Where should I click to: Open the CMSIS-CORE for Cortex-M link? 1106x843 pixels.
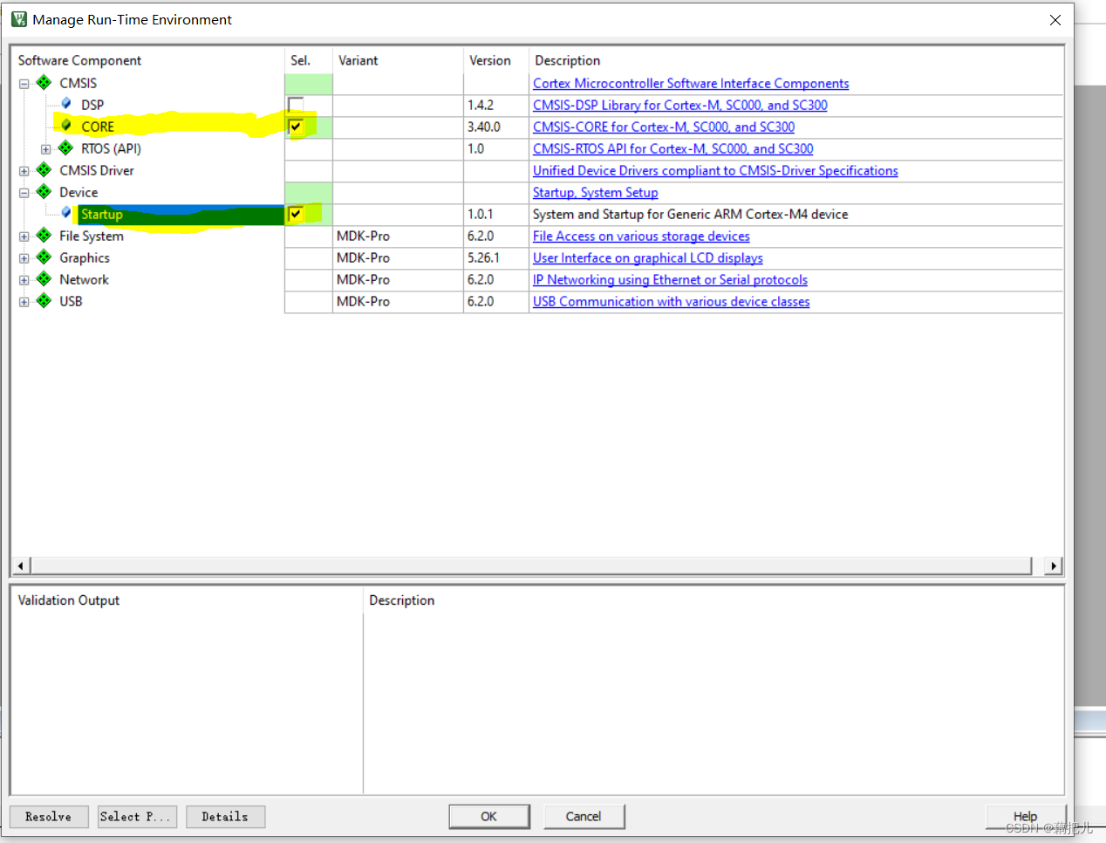664,127
